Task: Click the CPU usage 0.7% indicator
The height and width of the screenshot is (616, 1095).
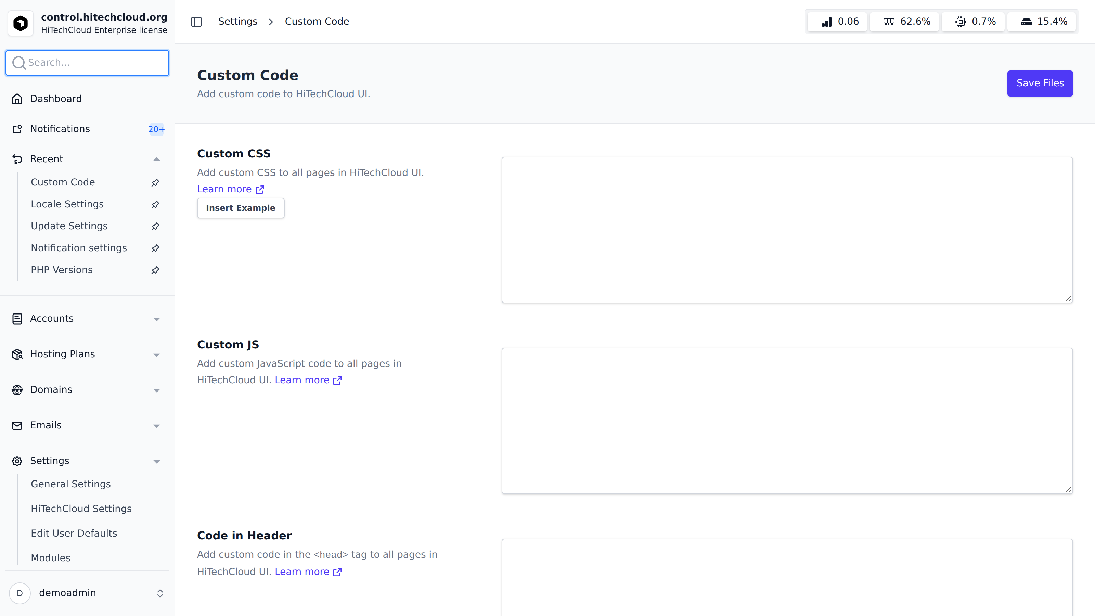Action: [x=973, y=22]
